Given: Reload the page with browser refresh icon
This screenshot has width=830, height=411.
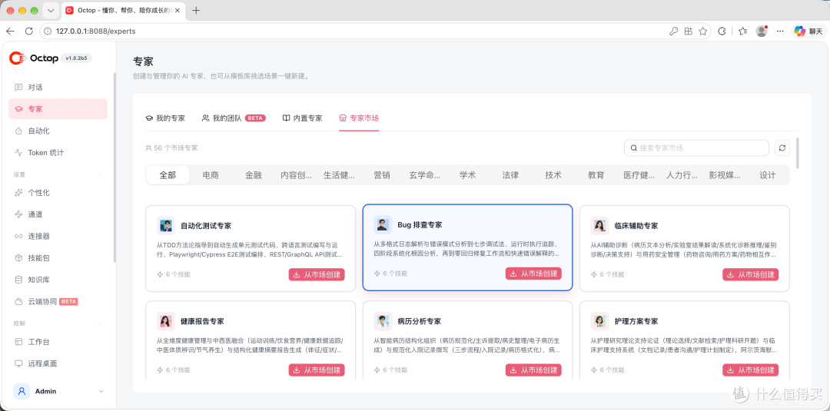Looking at the screenshot, I should click(x=28, y=31).
